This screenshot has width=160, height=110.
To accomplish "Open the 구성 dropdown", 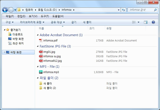I will click(x=10, y=22).
